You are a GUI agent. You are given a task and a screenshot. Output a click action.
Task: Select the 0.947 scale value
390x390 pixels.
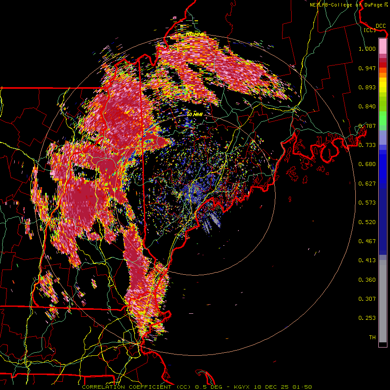pos(367,68)
